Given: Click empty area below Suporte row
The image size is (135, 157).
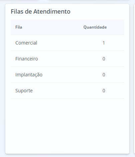Looking at the screenshot, I should [67, 125].
